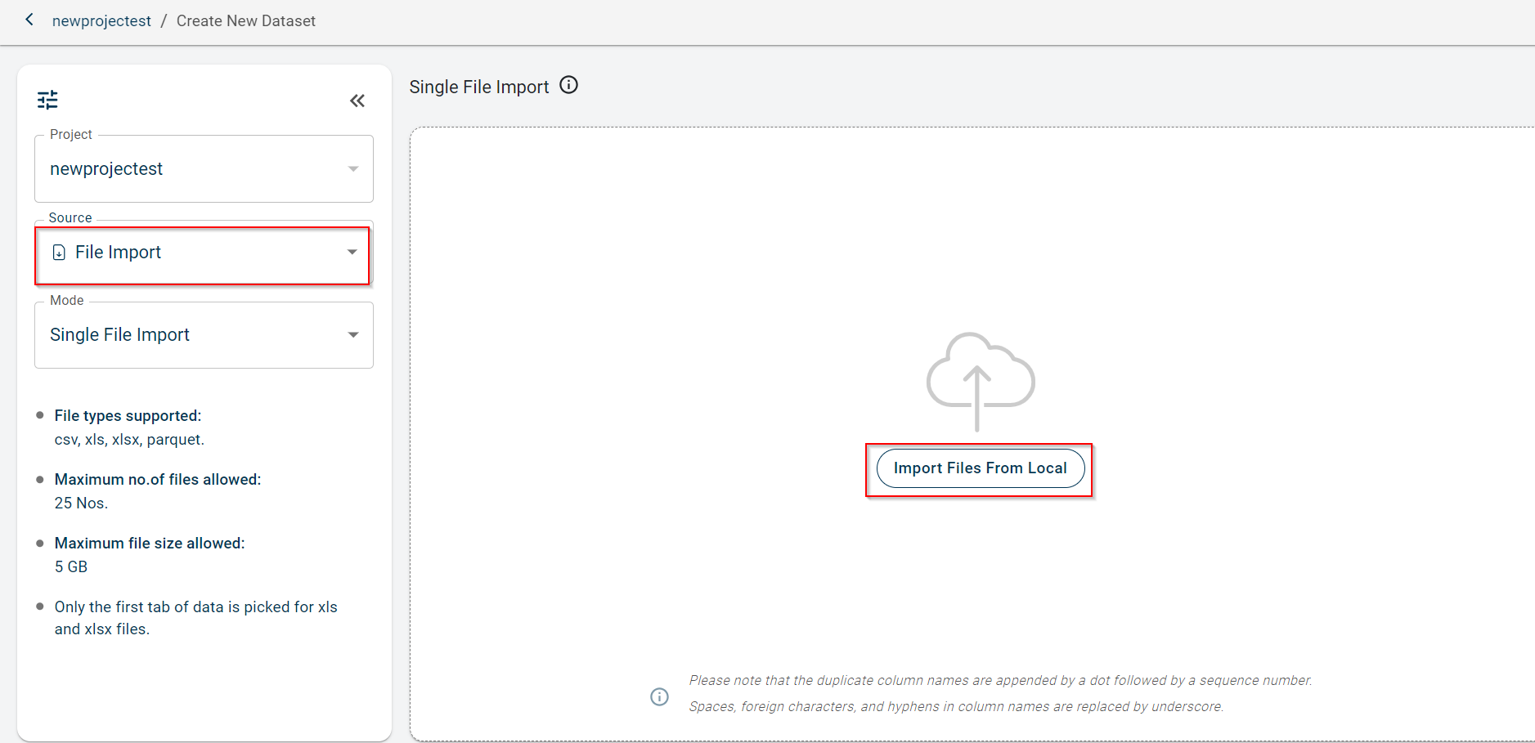Click the Source dropdown caret arrow
Image resolution: width=1535 pixels, height=743 pixels.
(352, 253)
